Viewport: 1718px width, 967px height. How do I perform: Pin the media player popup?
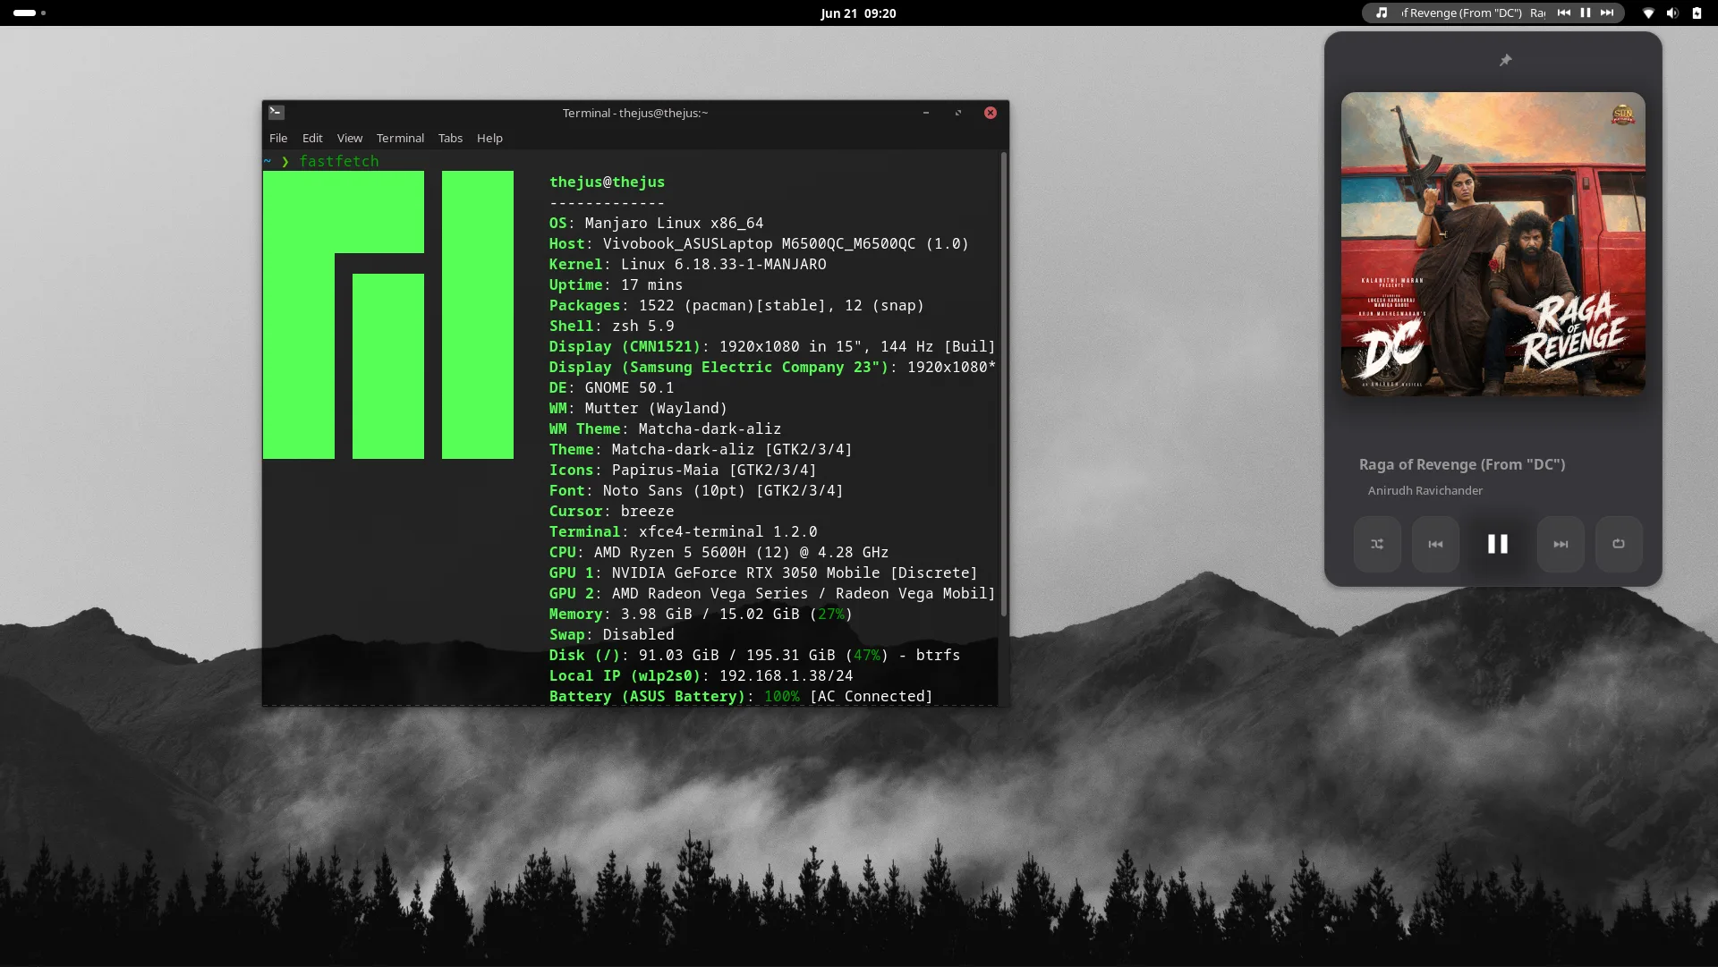point(1505,60)
